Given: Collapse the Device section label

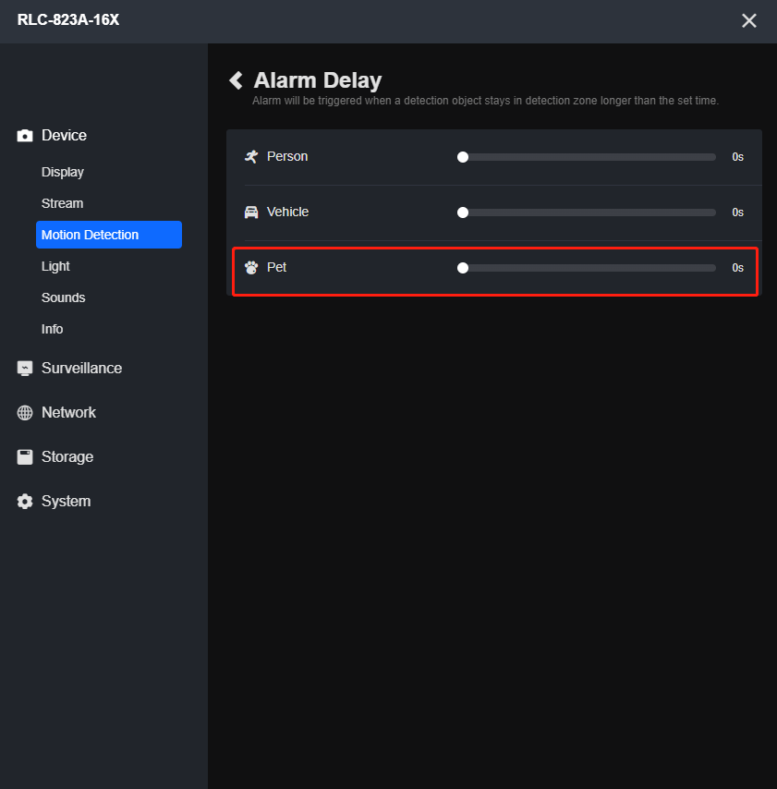Looking at the screenshot, I should click(64, 136).
